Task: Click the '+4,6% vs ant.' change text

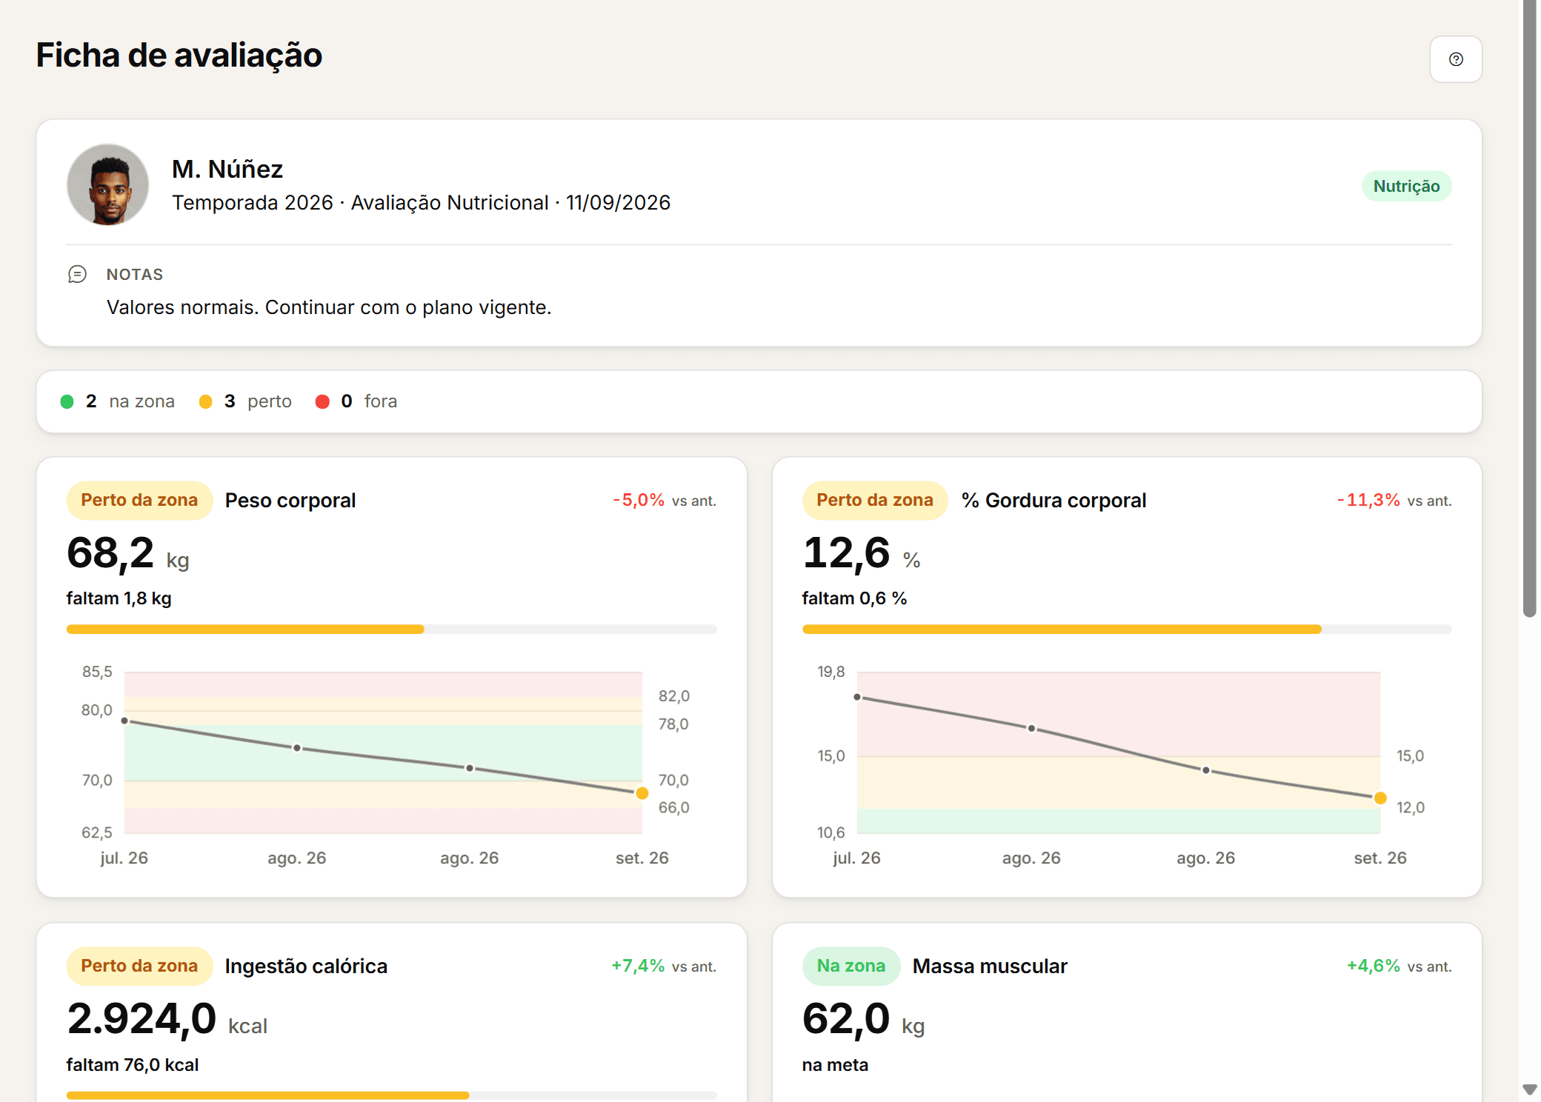Action: click(1399, 966)
